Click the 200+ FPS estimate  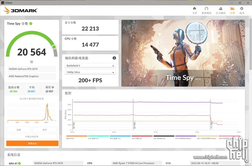[x=90, y=80]
